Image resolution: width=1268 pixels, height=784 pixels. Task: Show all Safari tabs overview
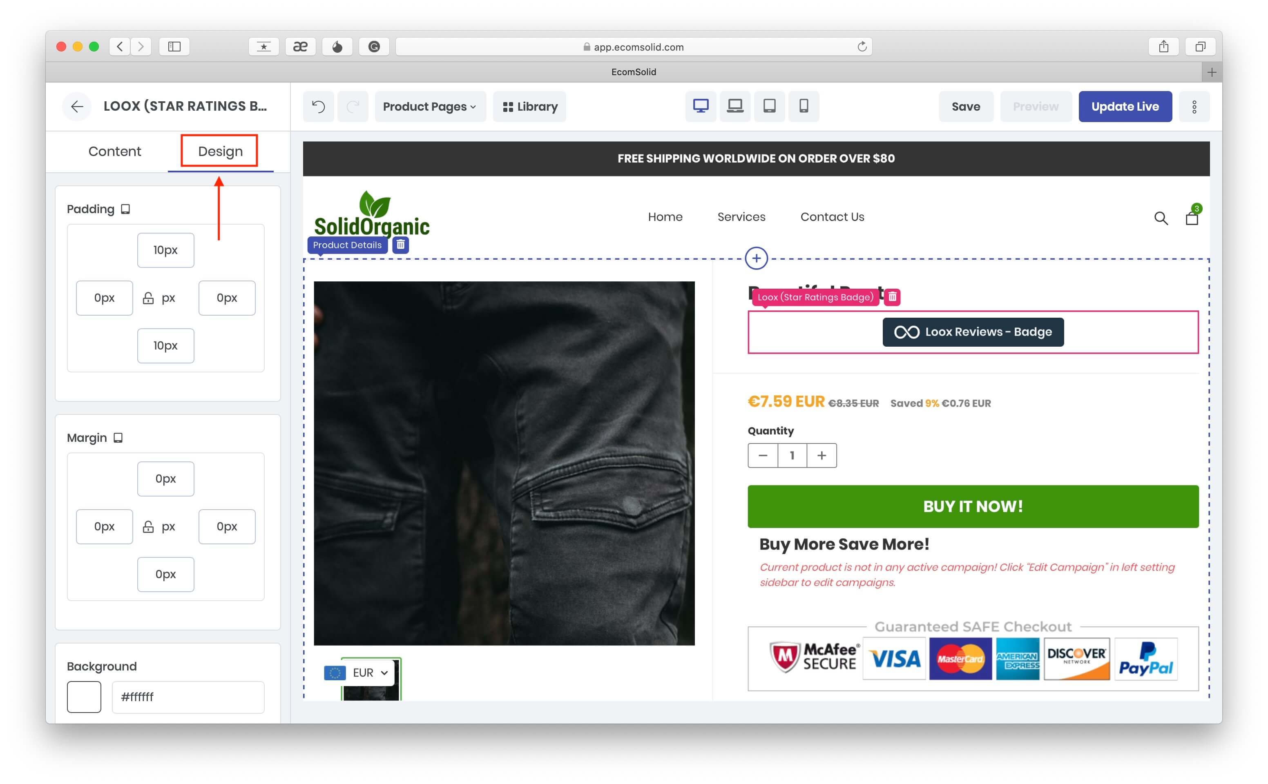pos(1200,47)
